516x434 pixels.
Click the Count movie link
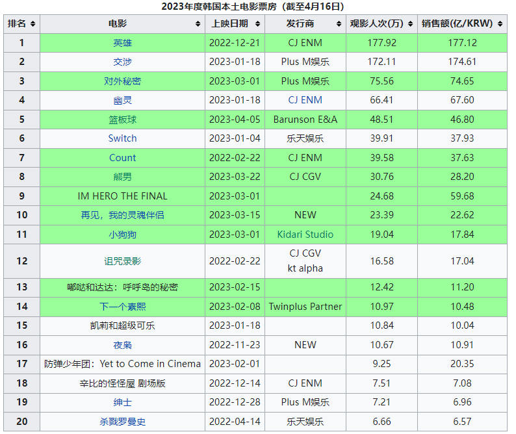pos(122,158)
